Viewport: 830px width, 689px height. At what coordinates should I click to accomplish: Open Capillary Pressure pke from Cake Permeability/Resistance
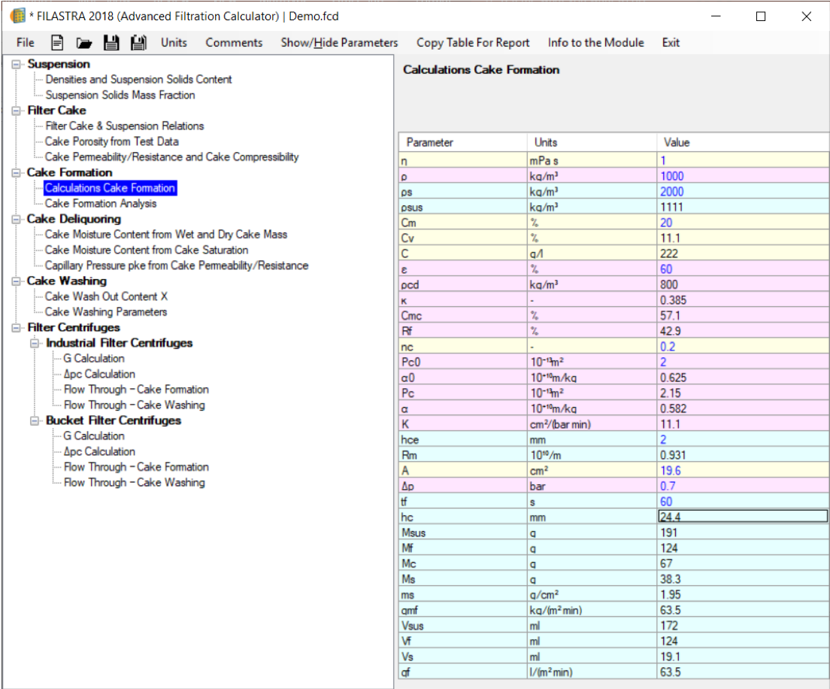(176, 266)
